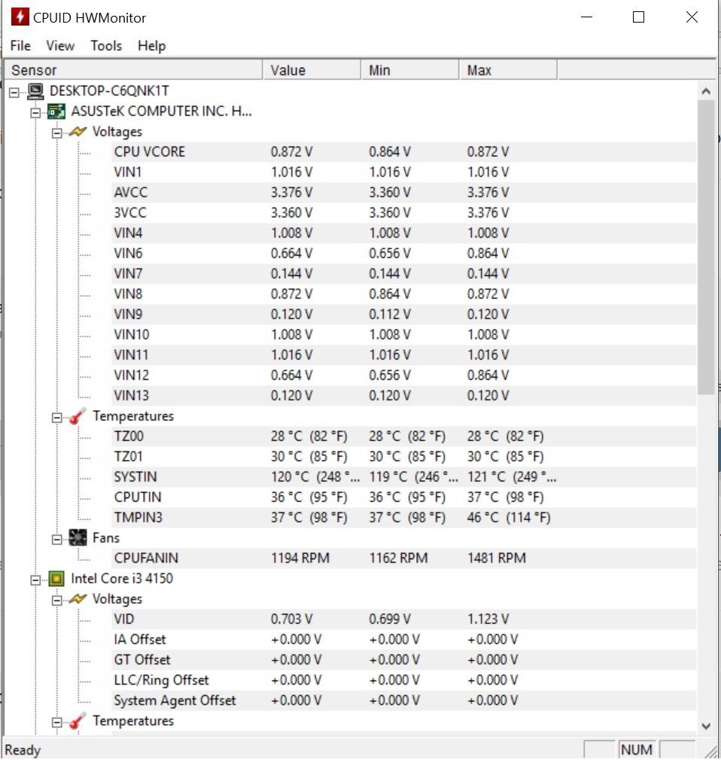Viewport: 721px width, 760px height.
Task: Select the VIN11 voltage row
Action: (404, 355)
